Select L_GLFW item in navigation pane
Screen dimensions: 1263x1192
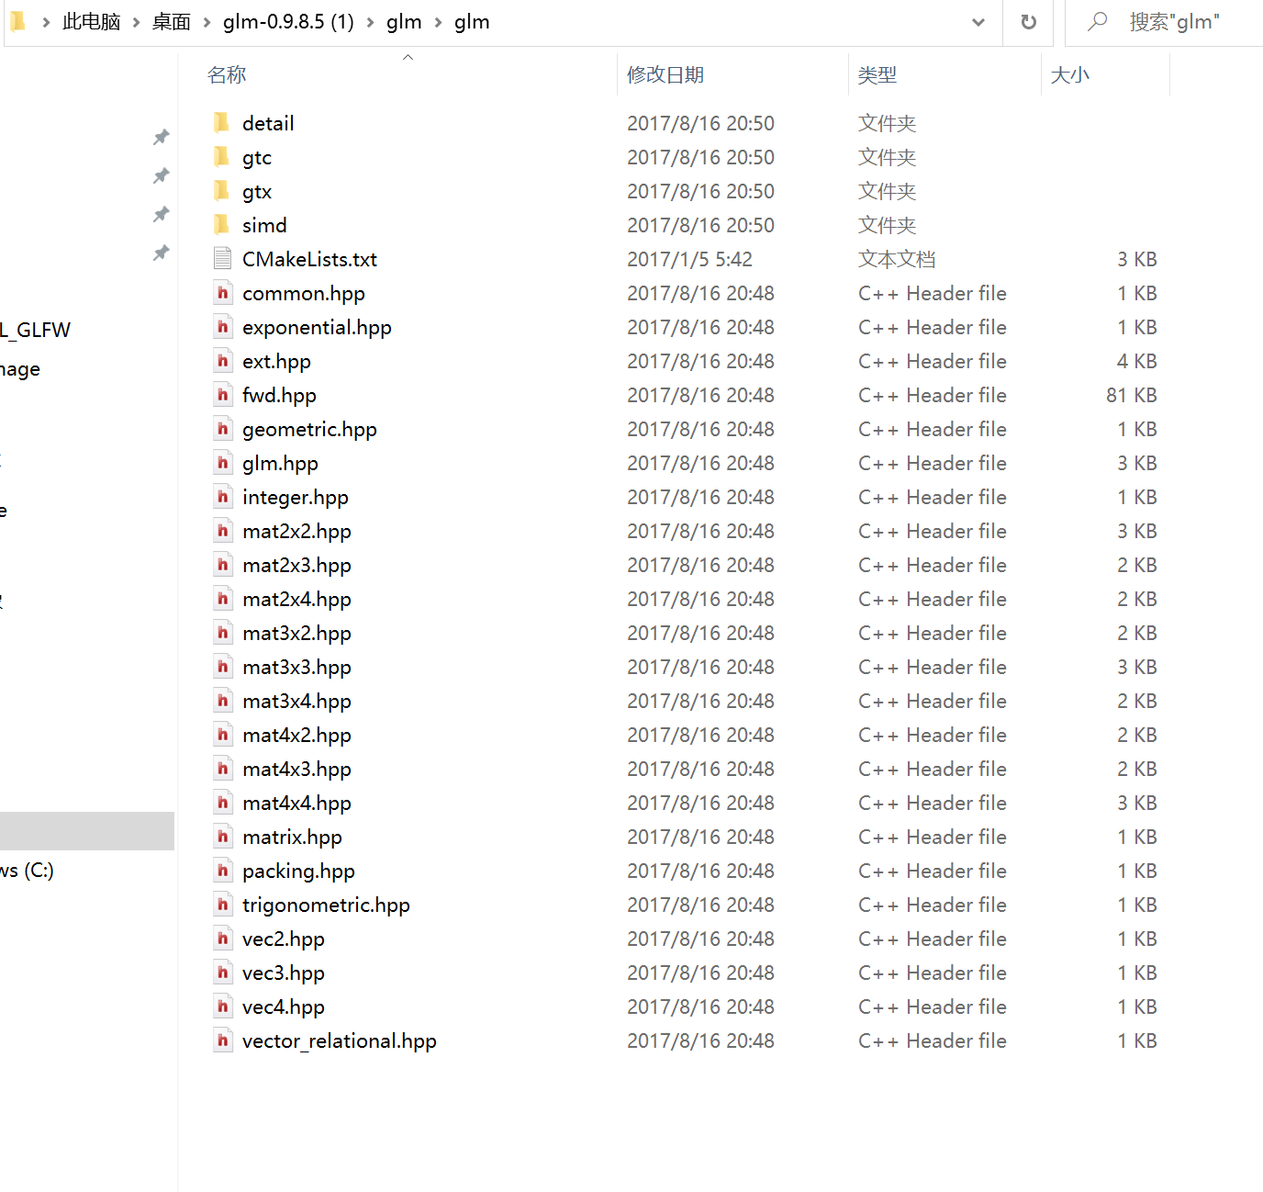[35, 330]
